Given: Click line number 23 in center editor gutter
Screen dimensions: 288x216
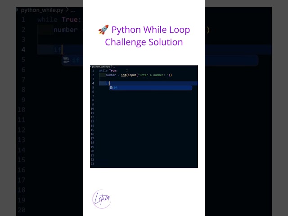Looking at the screenshot, I should pyautogui.click(x=92, y=164).
